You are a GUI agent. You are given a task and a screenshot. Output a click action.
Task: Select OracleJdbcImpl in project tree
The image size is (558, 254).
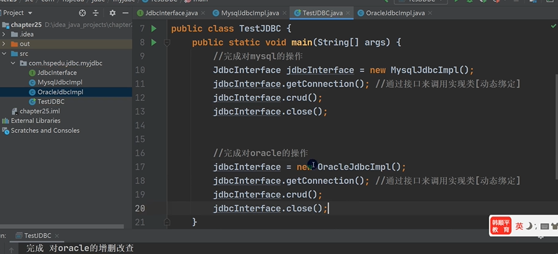click(60, 92)
